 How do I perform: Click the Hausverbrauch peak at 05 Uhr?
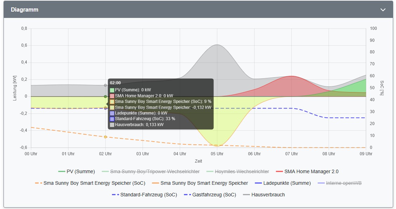tap(217, 45)
